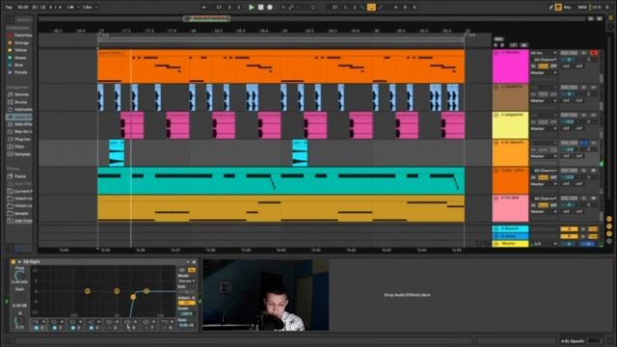Click the transport Stop button

point(260,7)
